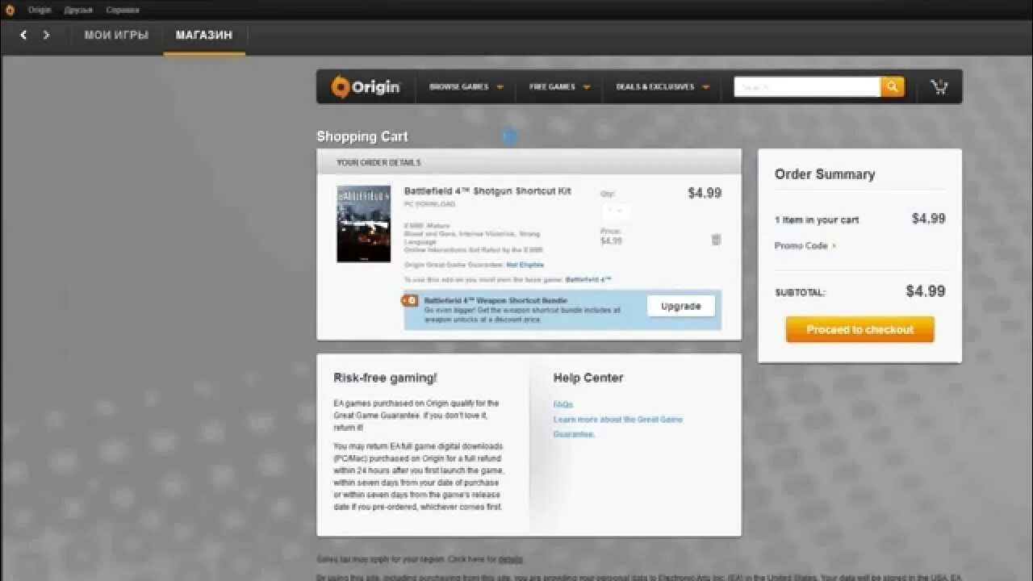Click the Order Summary heading
The height and width of the screenshot is (581, 1033).
click(x=824, y=174)
